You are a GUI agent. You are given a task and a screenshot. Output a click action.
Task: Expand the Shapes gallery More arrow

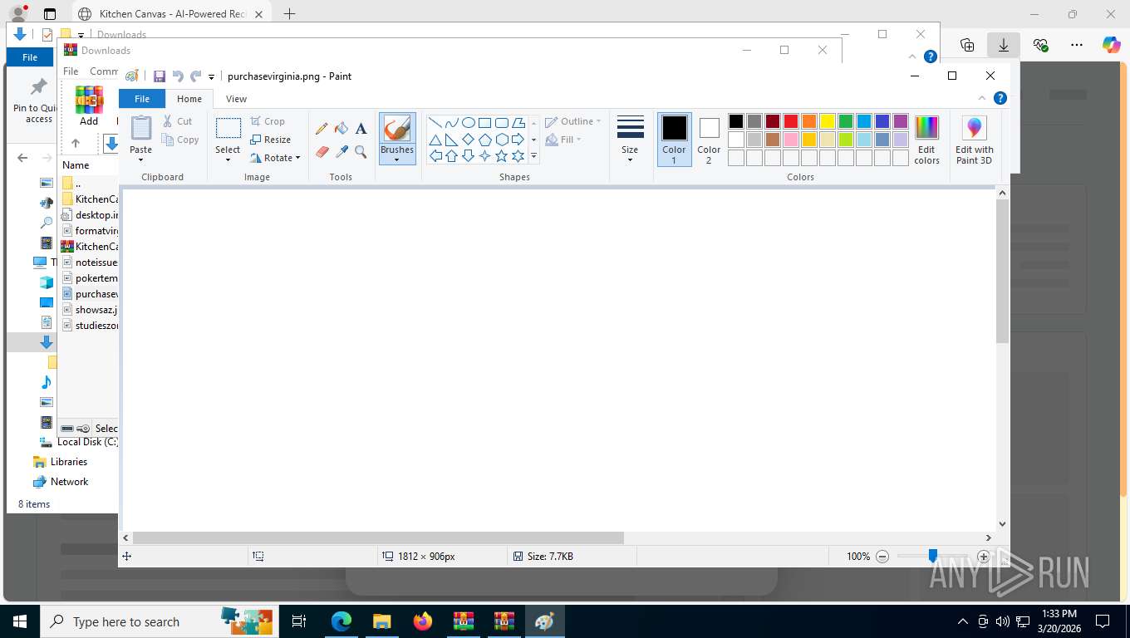click(533, 156)
